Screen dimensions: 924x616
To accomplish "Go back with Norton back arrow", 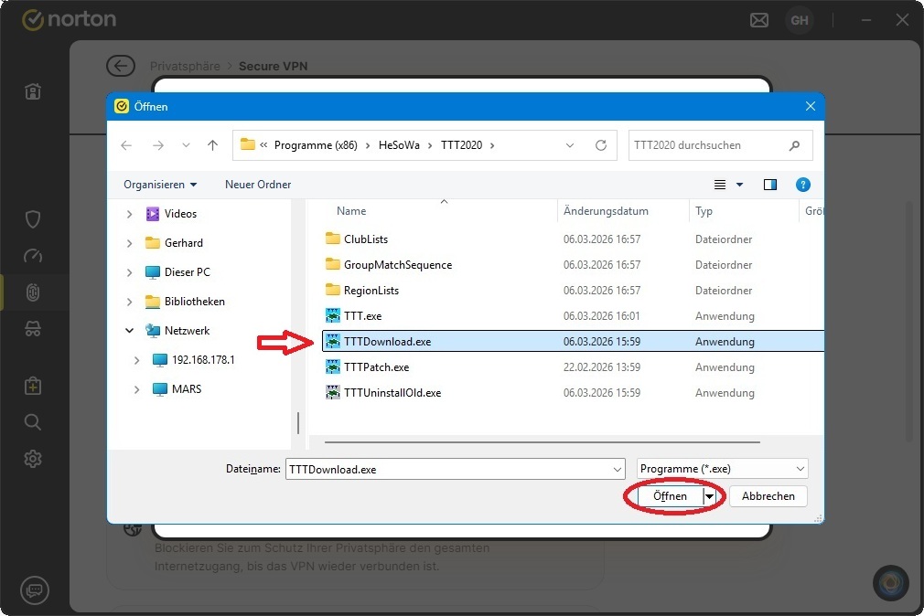I will point(121,66).
